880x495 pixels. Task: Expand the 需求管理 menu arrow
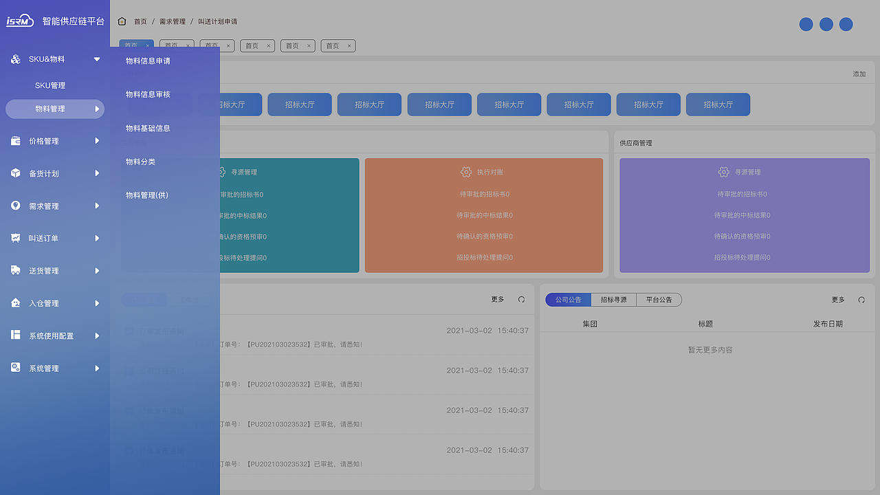(x=97, y=206)
